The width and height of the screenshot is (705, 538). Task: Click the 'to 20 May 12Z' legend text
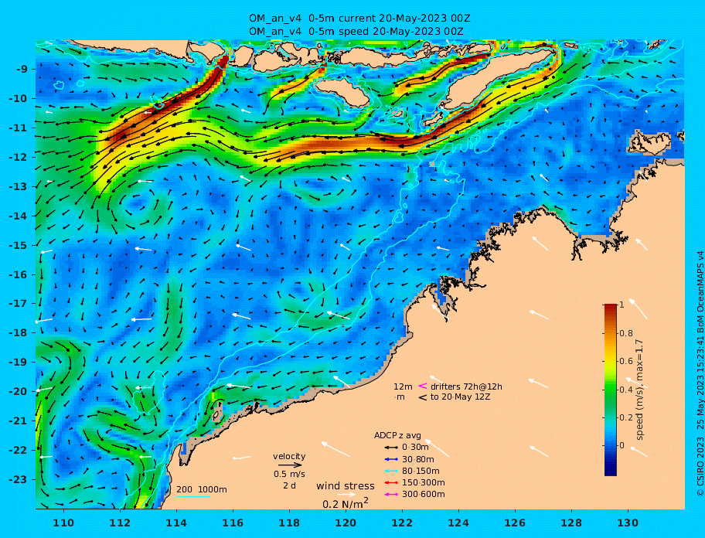[x=461, y=397]
